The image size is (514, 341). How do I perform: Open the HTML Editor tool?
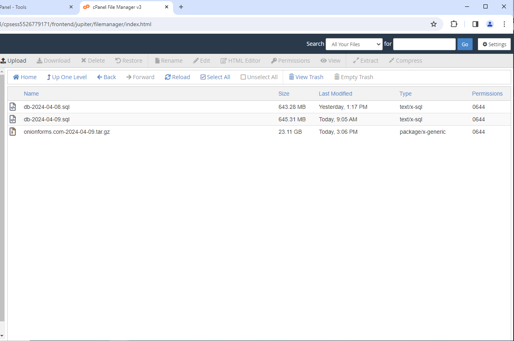pyautogui.click(x=241, y=61)
